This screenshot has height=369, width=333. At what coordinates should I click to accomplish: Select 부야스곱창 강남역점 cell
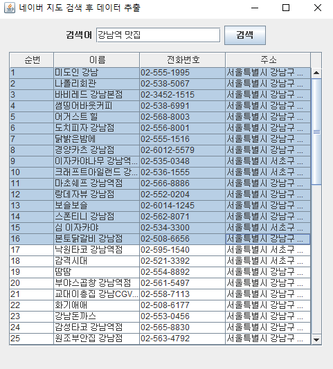[x=97, y=283]
